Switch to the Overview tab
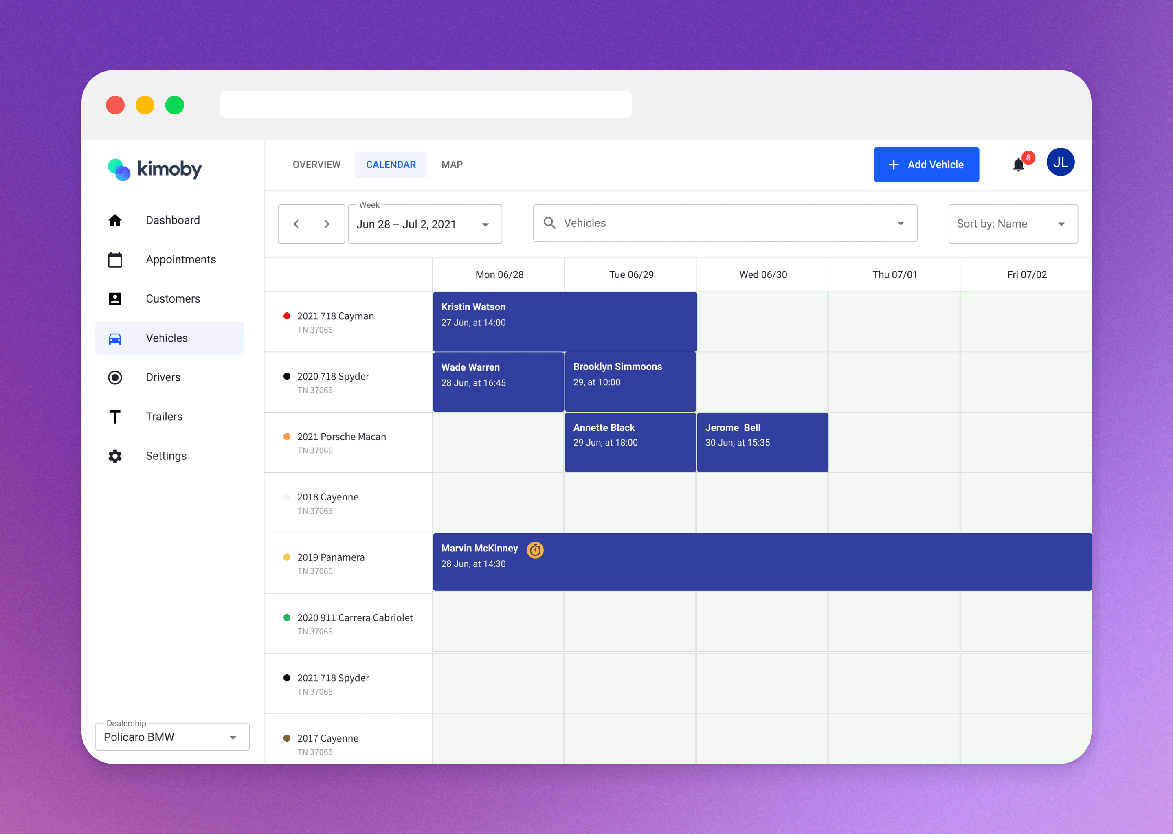This screenshot has height=834, width=1173. pos(316,165)
